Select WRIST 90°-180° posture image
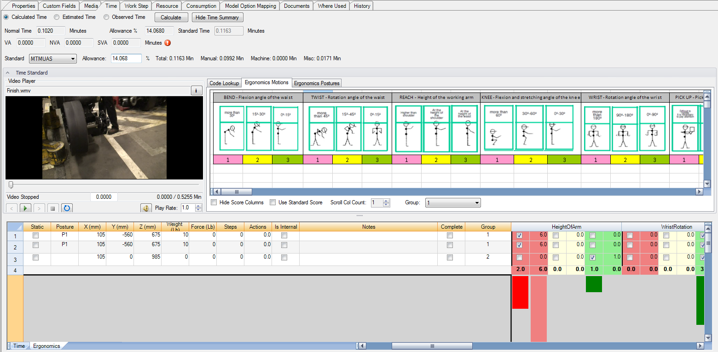Image resolution: width=718 pixels, height=352 pixels. [625, 129]
